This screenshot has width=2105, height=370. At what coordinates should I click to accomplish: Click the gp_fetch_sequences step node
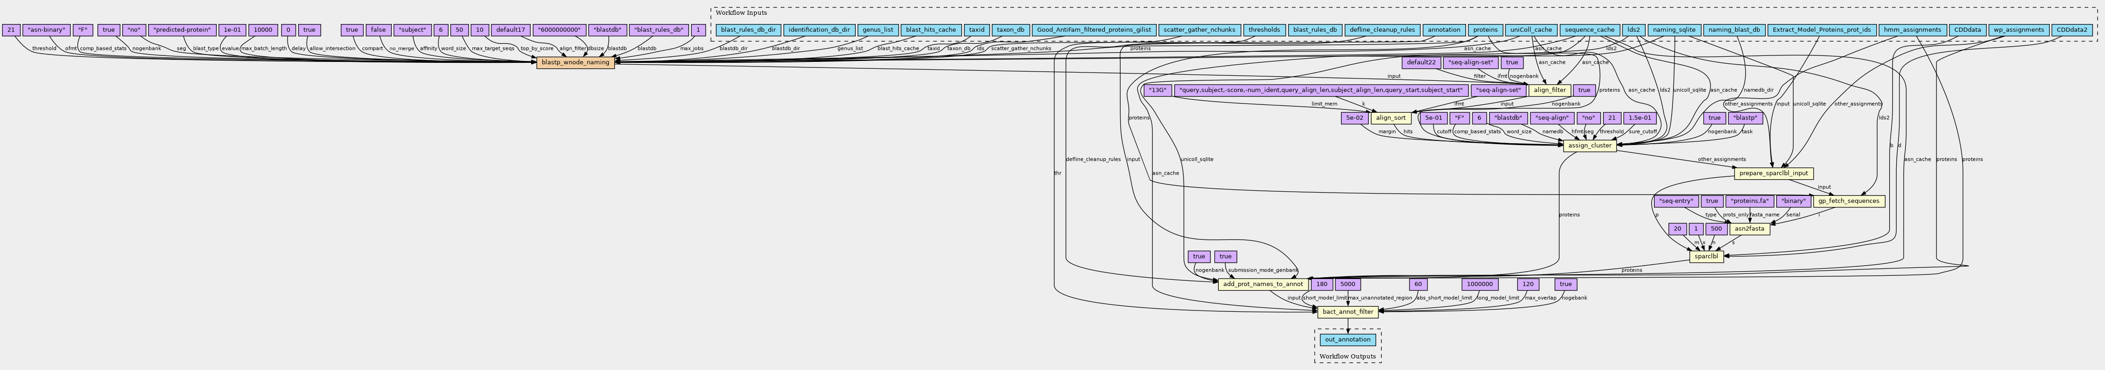1848,201
